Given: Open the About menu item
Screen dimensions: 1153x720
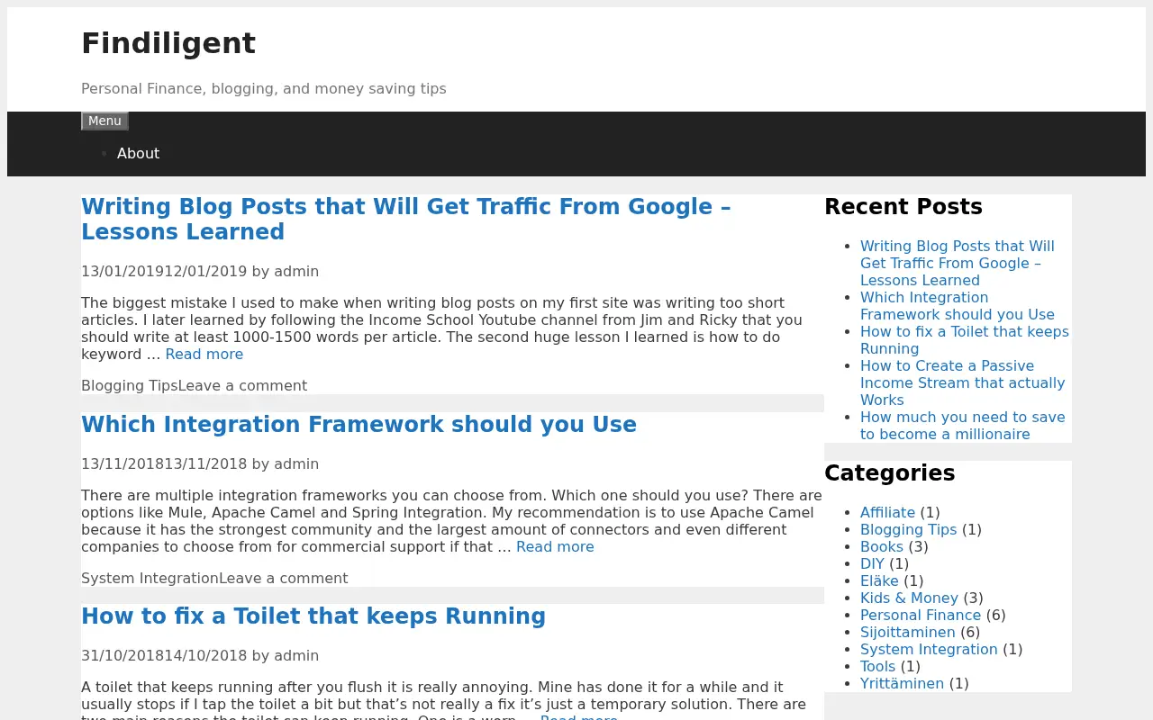Looking at the screenshot, I should click(138, 153).
